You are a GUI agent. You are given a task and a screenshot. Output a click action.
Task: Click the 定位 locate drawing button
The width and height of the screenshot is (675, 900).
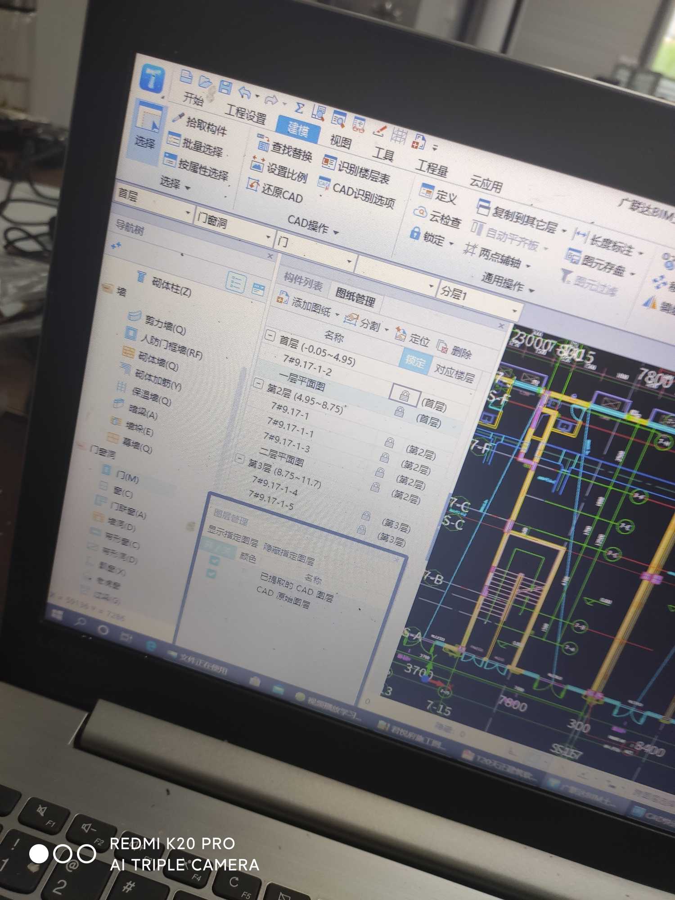pyautogui.click(x=413, y=337)
